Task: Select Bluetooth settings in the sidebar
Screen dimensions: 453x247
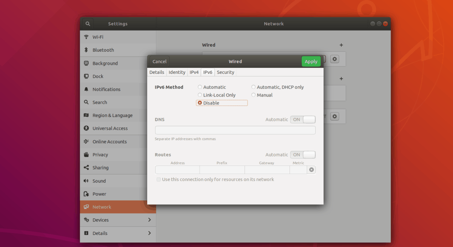Action: pos(103,50)
